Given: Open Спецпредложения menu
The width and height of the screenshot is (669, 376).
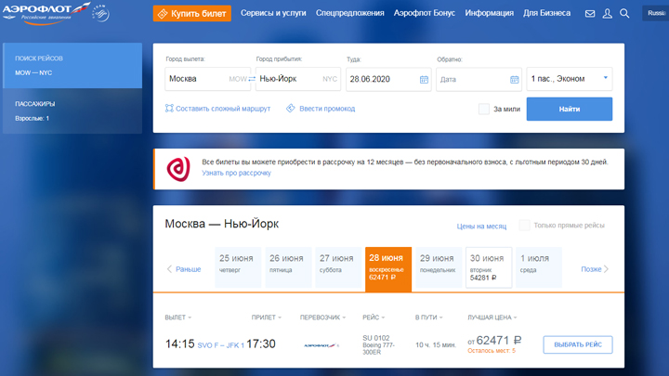Looking at the screenshot, I should coord(350,13).
